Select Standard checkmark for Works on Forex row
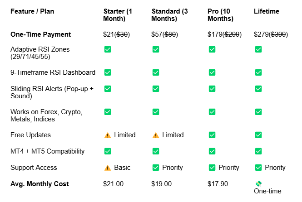The width and height of the screenshot is (302, 202). pyautogui.click(x=156, y=112)
